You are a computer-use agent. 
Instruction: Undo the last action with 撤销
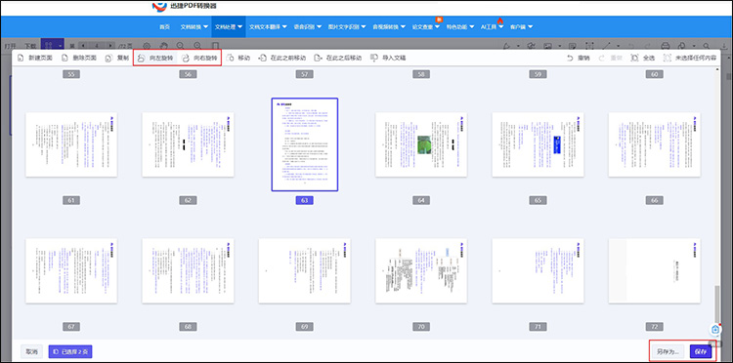click(579, 58)
